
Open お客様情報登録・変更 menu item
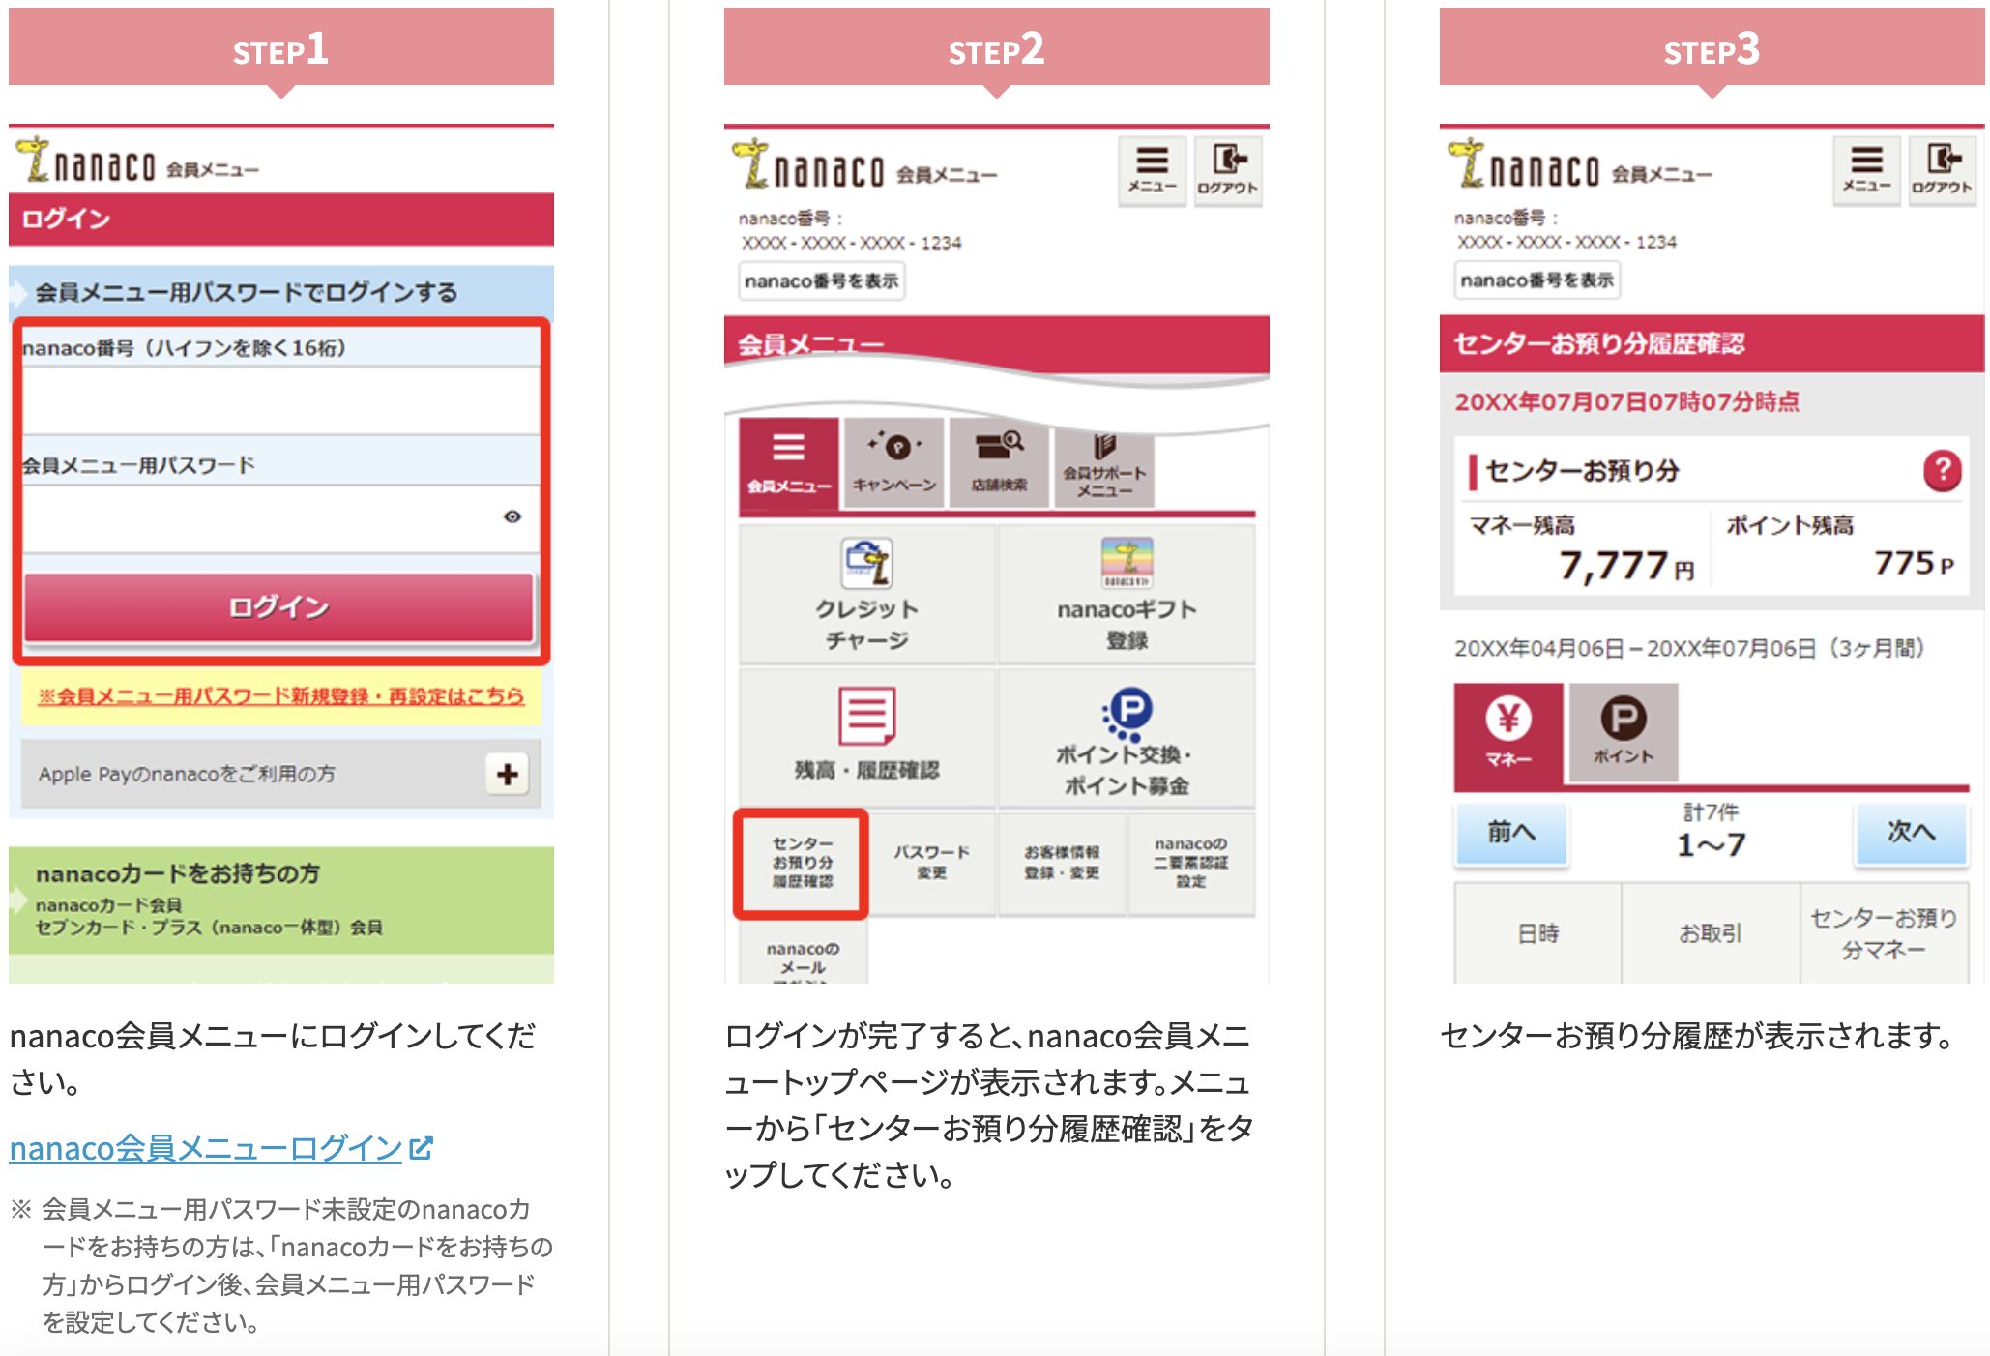click(x=1062, y=863)
